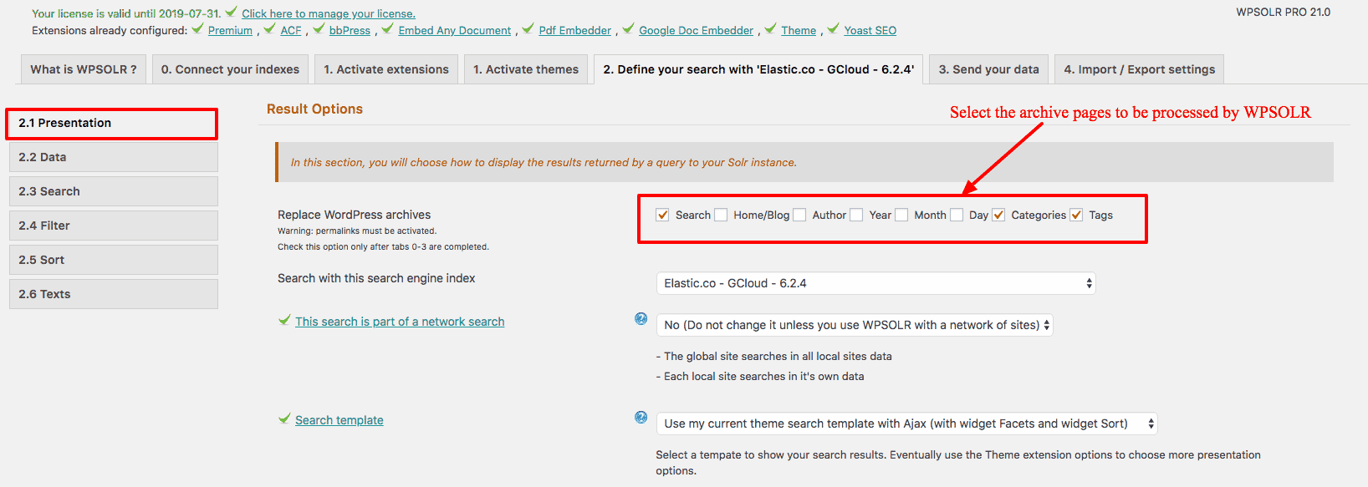Open help icon for network search option
Screen dimensions: 1368x487
pos(641,318)
